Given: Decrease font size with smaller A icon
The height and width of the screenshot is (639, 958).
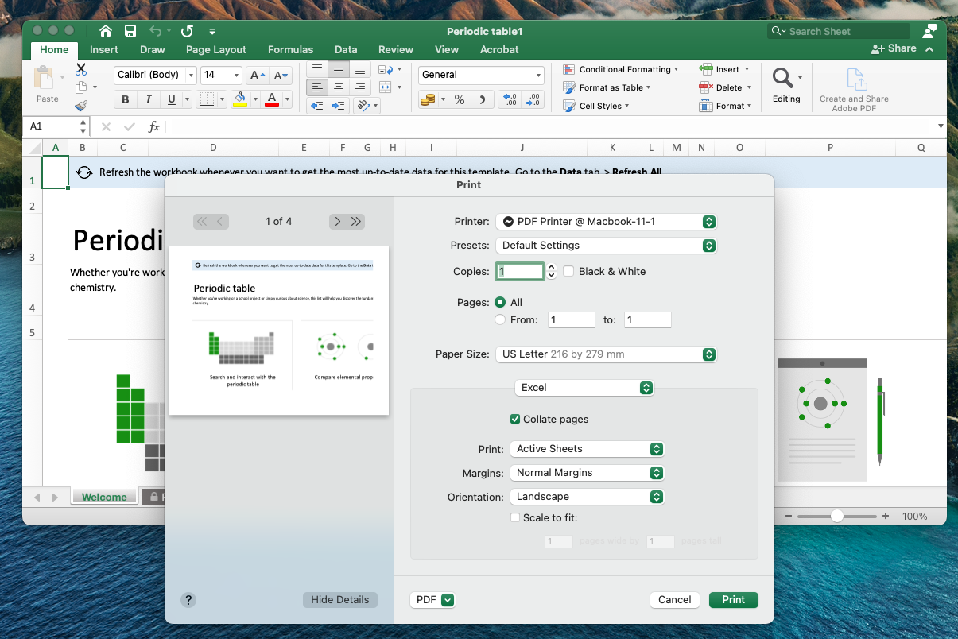Looking at the screenshot, I should click(281, 76).
